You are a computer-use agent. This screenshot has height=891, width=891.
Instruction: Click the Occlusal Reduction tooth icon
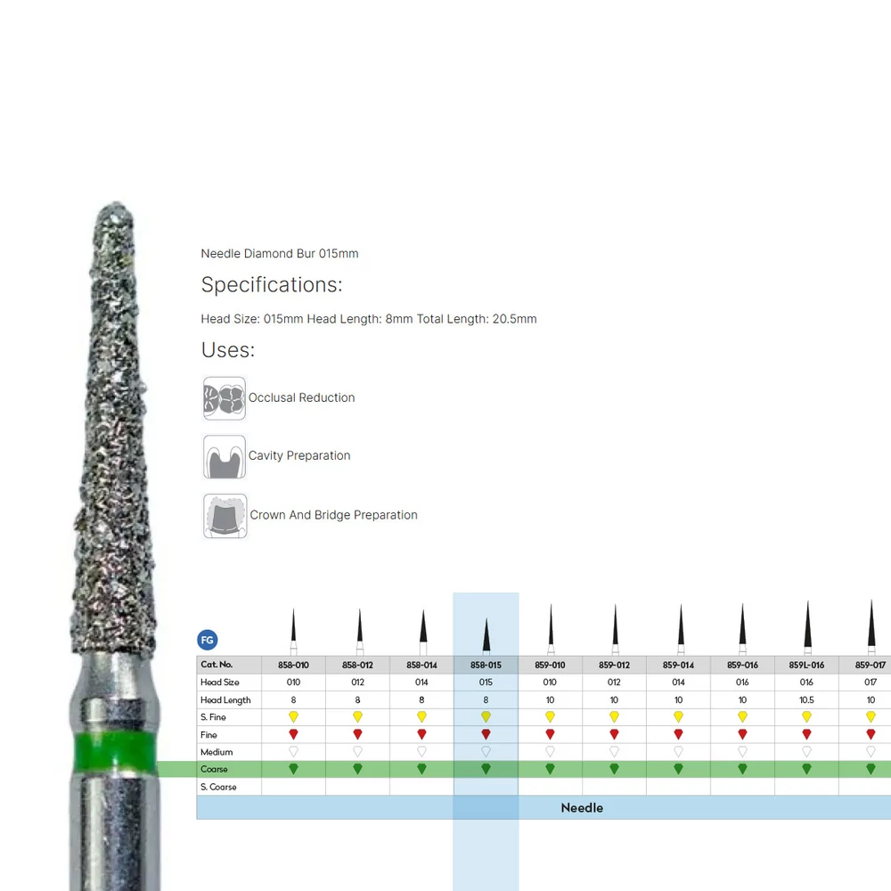click(x=224, y=398)
